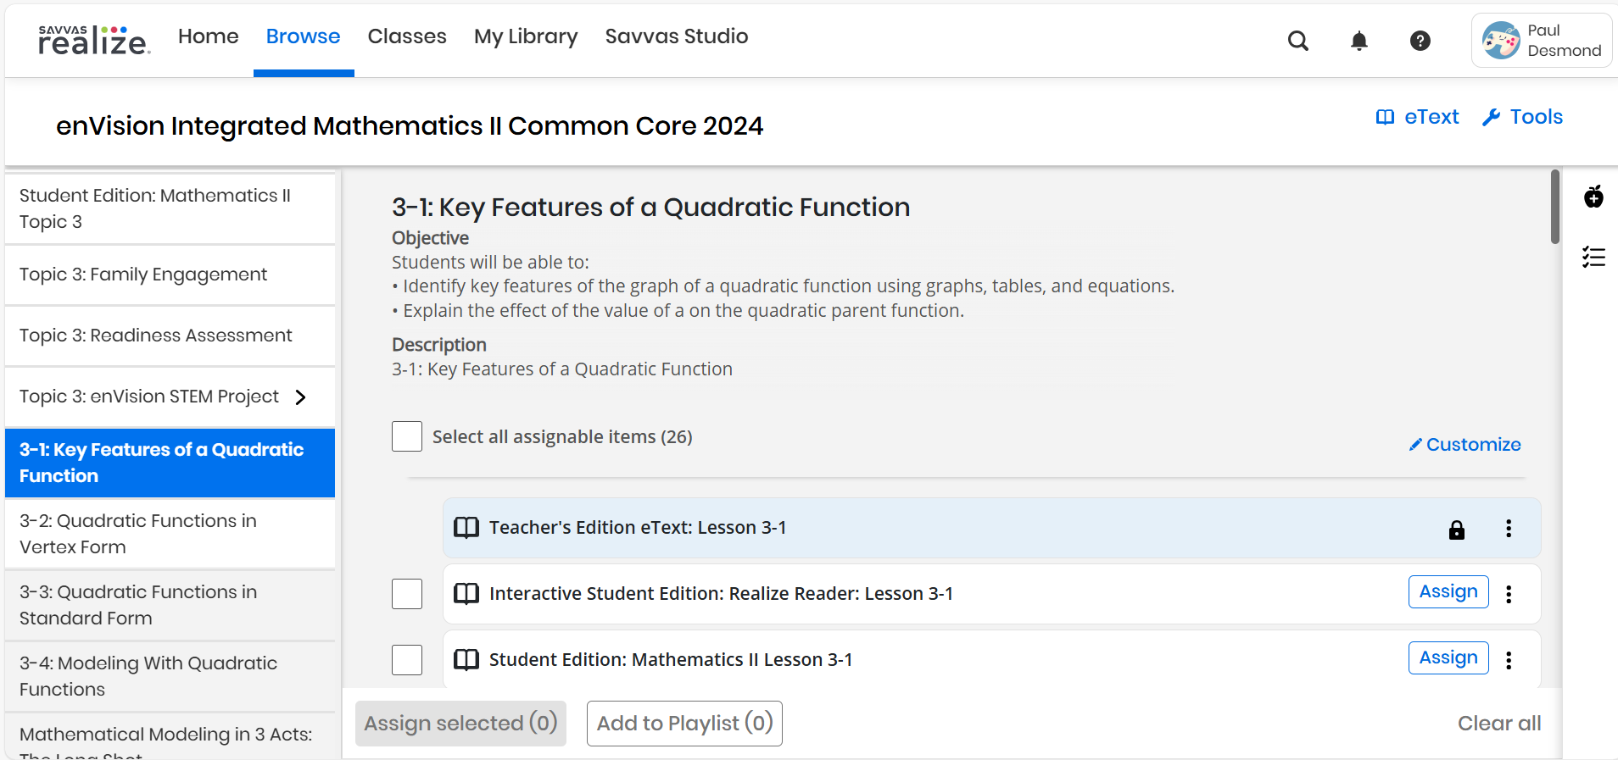Open Savvas Studio tab
Screen dimensions: 1618x760
(x=677, y=36)
